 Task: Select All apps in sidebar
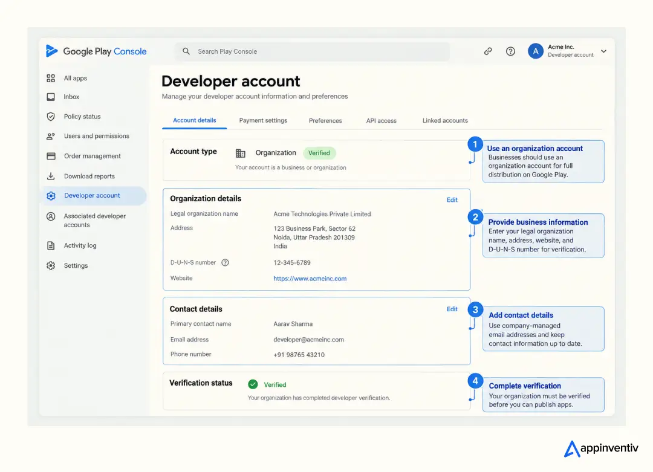click(76, 78)
